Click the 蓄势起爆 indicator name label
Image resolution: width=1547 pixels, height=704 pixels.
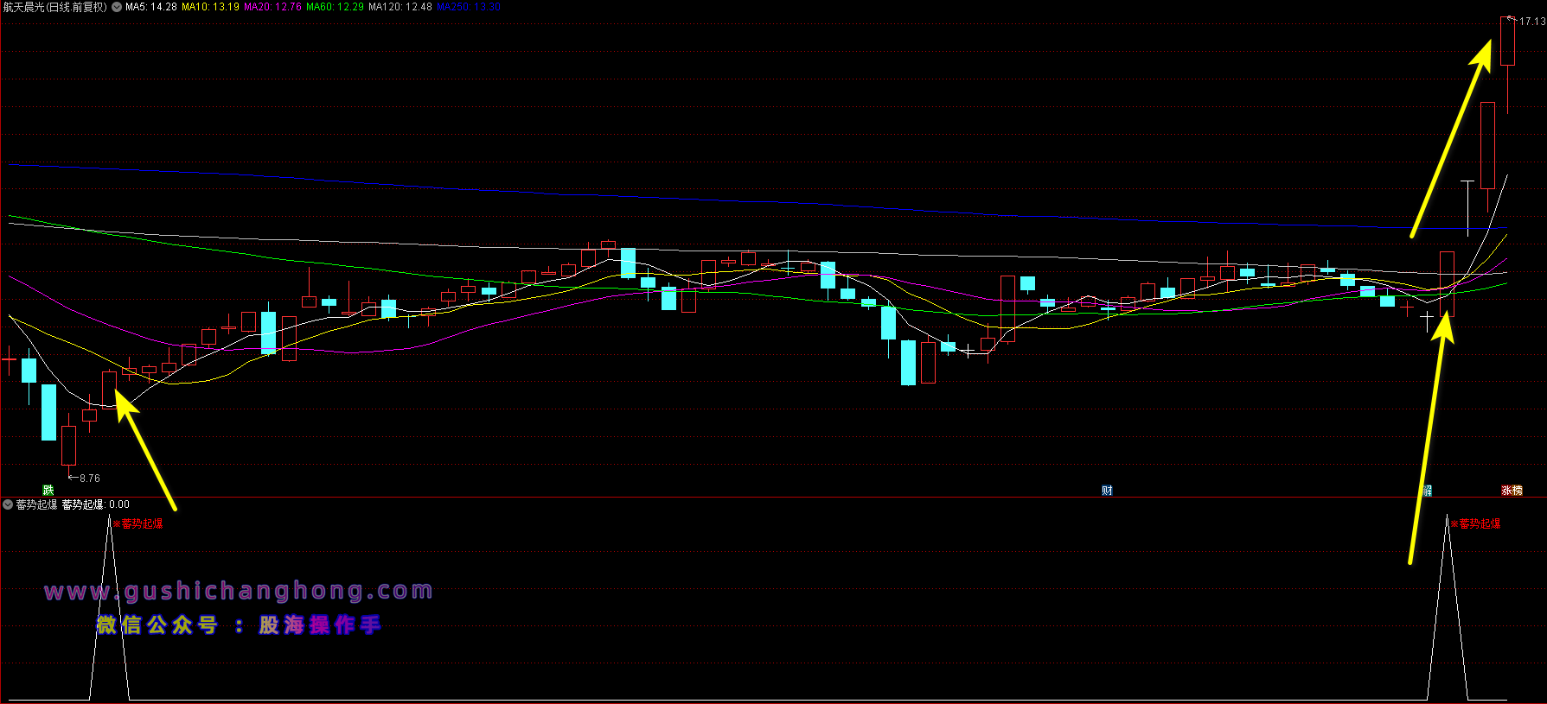37,504
